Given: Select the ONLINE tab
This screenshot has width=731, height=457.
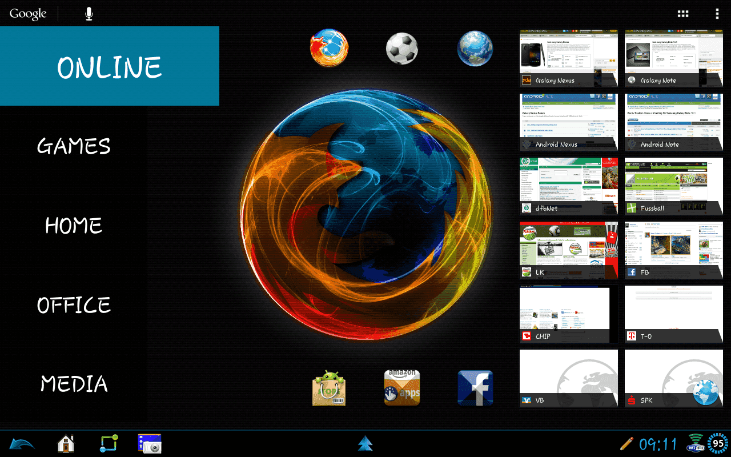Looking at the screenshot, I should [110, 66].
